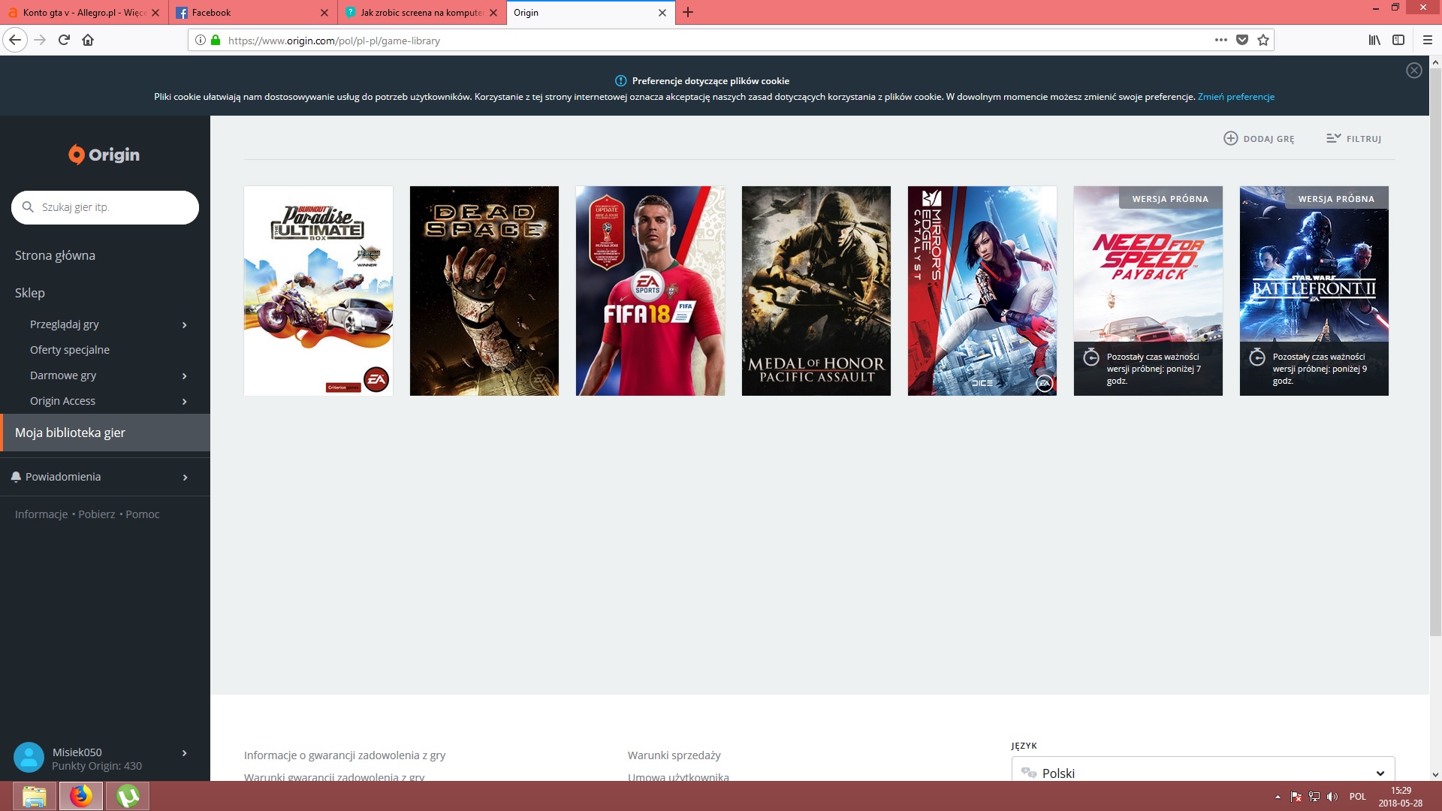Open the Polski language dropdown
Viewport: 1442px width, 811px height.
[x=1203, y=772]
